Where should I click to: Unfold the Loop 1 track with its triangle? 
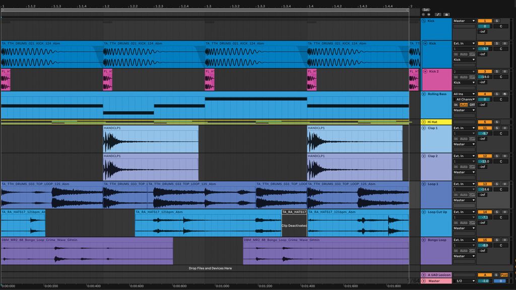pos(424,184)
